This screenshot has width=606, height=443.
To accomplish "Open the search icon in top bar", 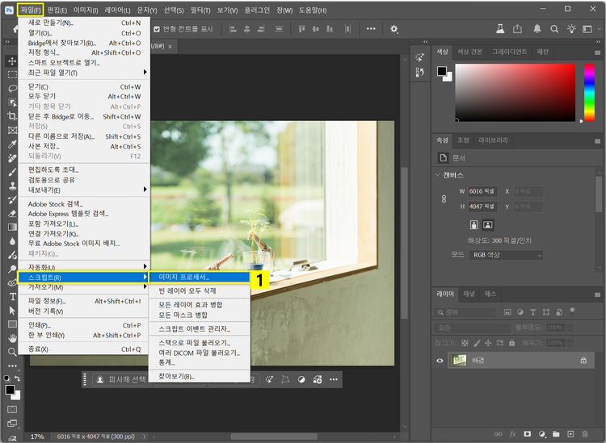I will (x=553, y=28).
